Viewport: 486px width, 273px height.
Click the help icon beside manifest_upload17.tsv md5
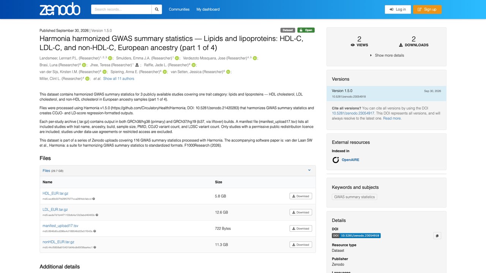click(x=95, y=231)
